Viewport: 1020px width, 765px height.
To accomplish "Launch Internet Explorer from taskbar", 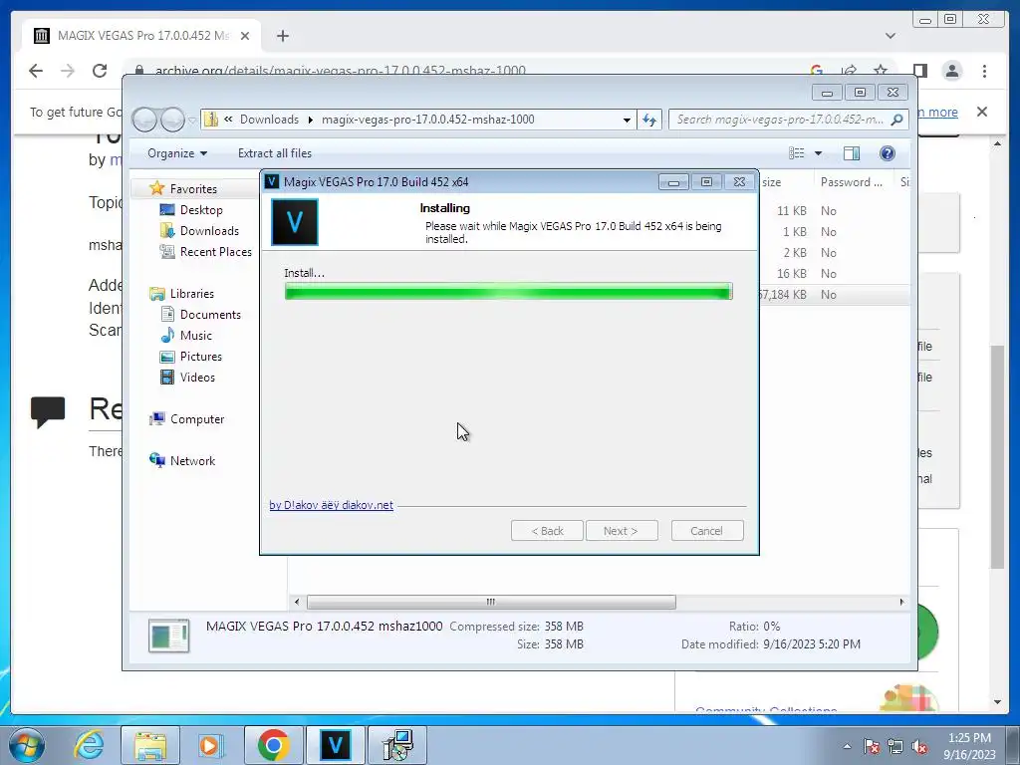I will coord(89,745).
